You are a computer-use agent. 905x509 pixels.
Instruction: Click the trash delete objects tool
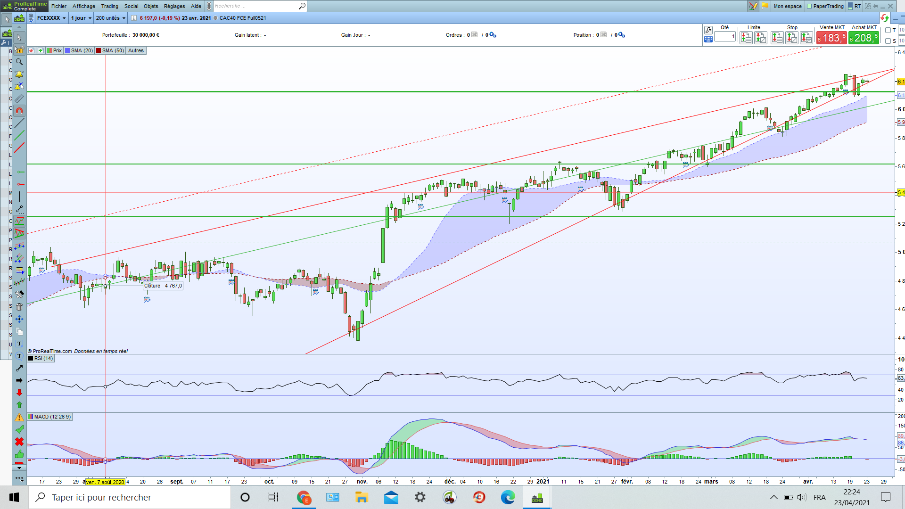(x=19, y=307)
